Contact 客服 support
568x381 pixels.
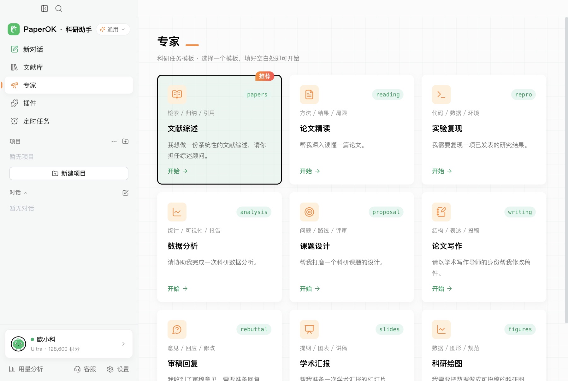tap(85, 369)
